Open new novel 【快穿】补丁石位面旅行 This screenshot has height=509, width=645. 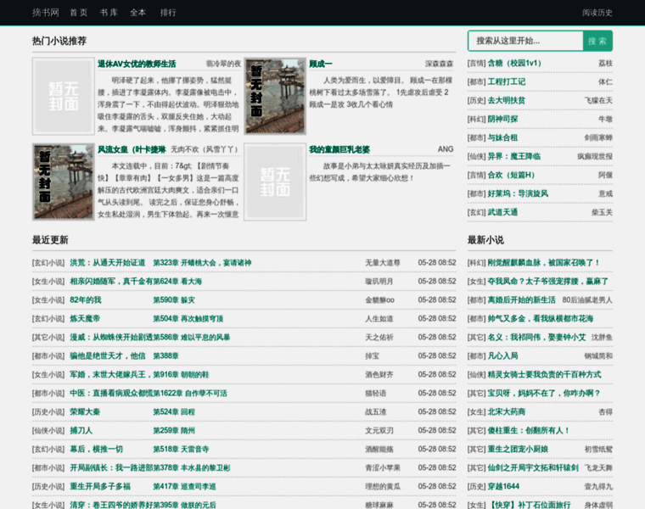530,505
